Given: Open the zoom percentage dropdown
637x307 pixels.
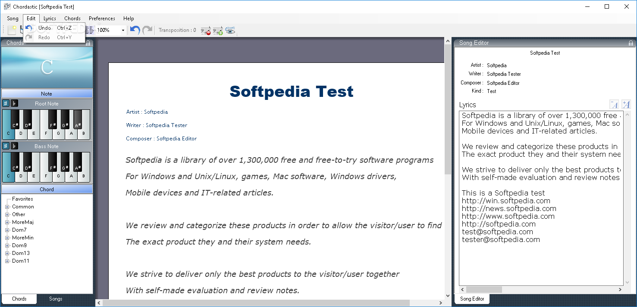Looking at the screenshot, I should 123,30.
